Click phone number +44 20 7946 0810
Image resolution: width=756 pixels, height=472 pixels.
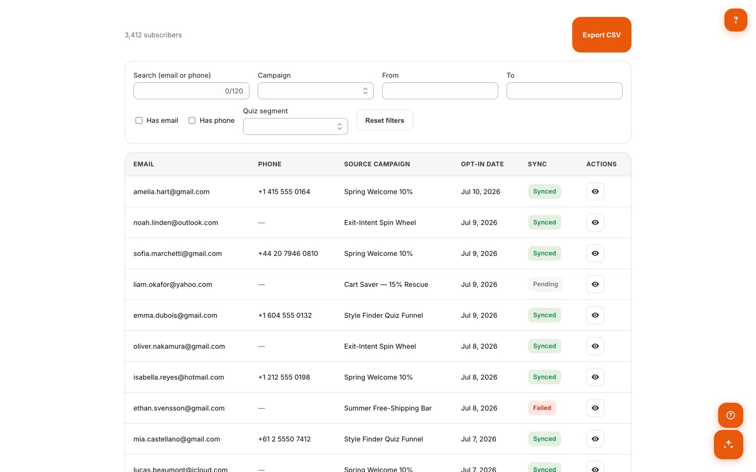(x=288, y=253)
